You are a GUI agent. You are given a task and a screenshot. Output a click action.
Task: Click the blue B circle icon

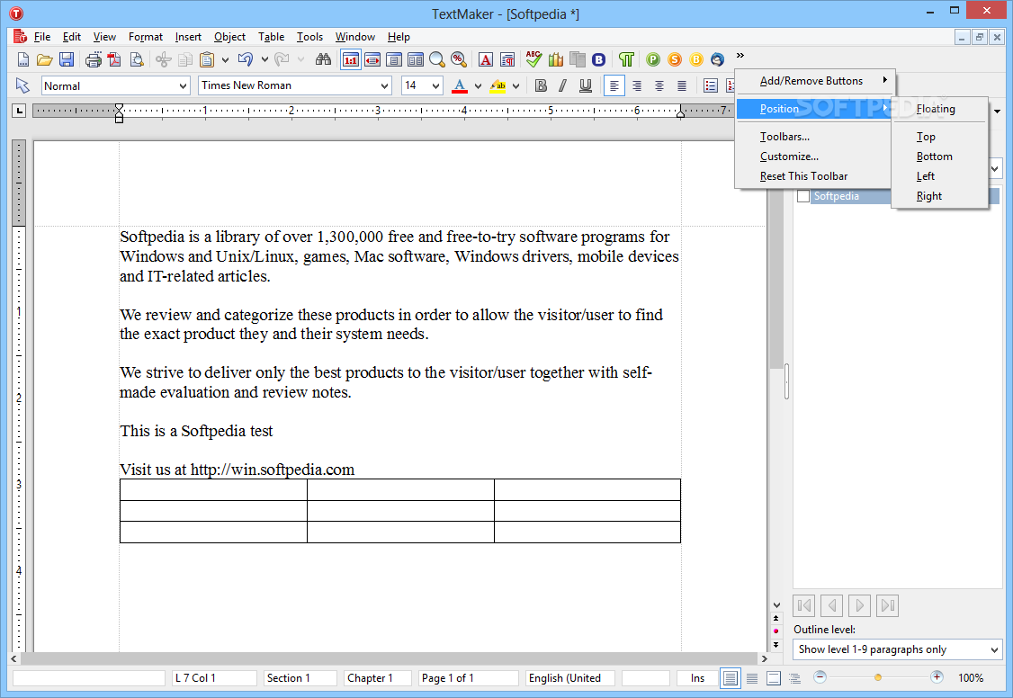tap(599, 60)
